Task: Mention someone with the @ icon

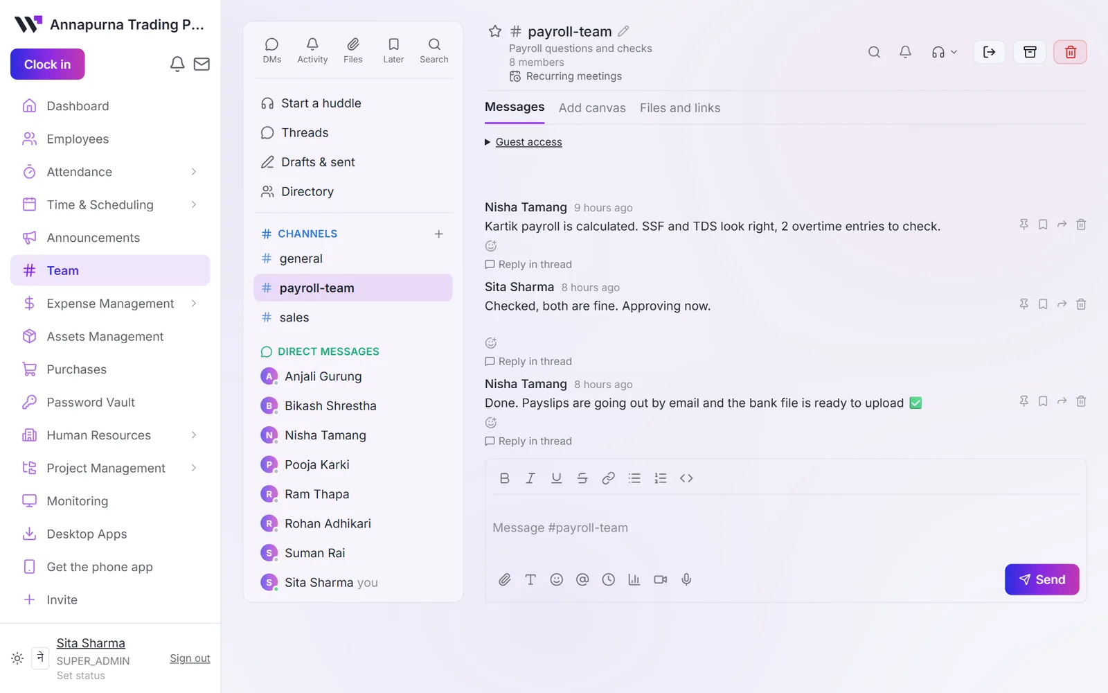Action: pos(582,579)
